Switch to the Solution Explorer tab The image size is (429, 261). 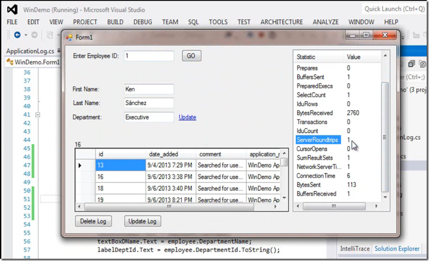click(397, 249)
